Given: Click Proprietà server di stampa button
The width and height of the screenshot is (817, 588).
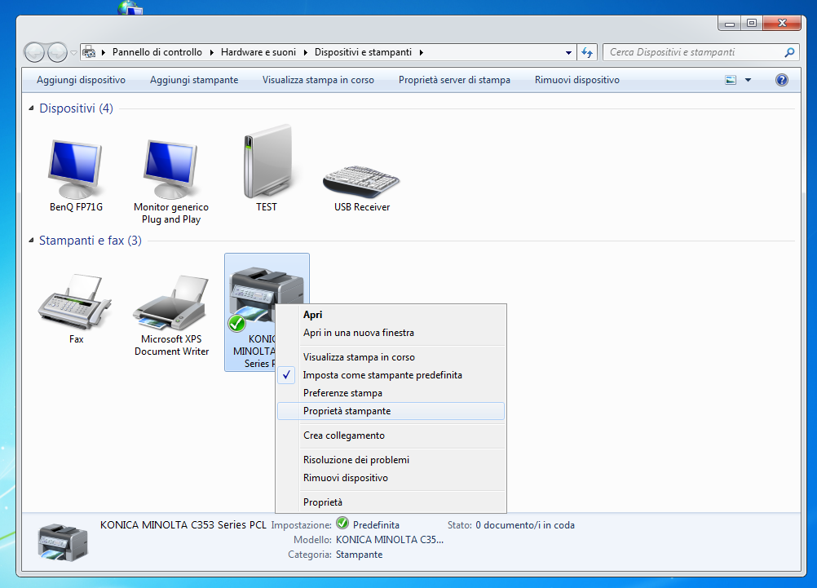Looking at the screenshot, I should [x=454, y=80].
